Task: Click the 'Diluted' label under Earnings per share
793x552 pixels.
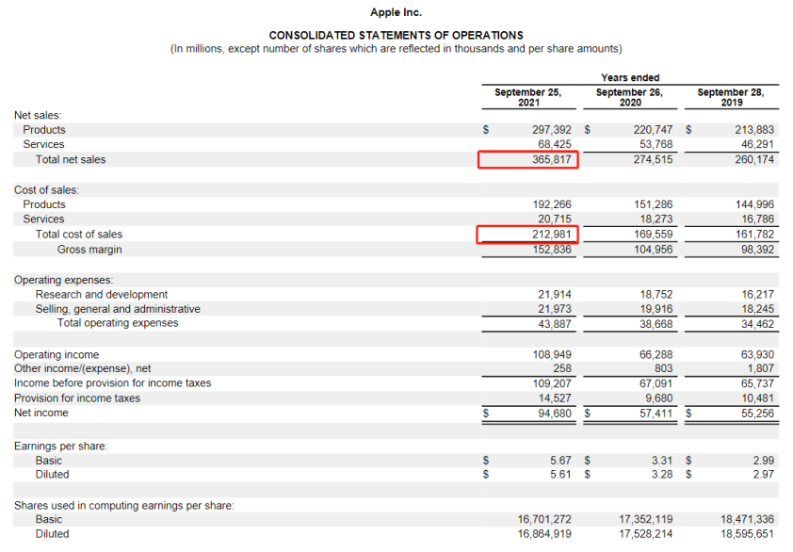Action: pos(52,475)
